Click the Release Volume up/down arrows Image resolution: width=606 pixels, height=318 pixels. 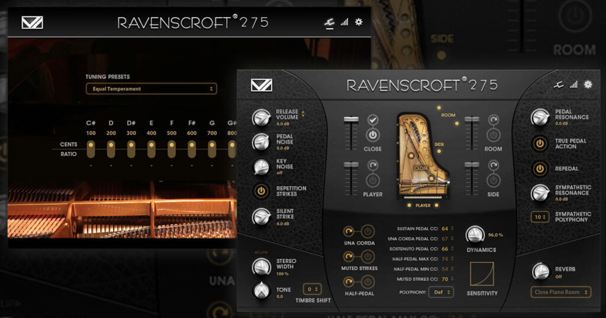pyautogui.click(x=303, y=113)
